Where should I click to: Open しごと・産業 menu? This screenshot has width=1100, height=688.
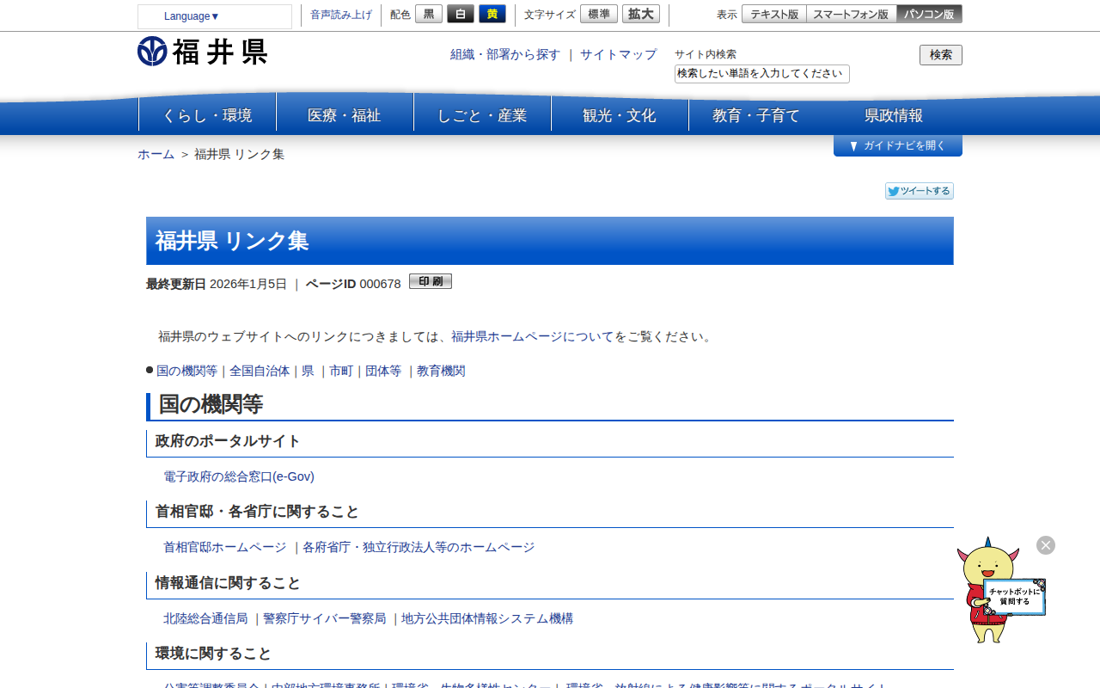pyautogui.click(x=482, y=115)
